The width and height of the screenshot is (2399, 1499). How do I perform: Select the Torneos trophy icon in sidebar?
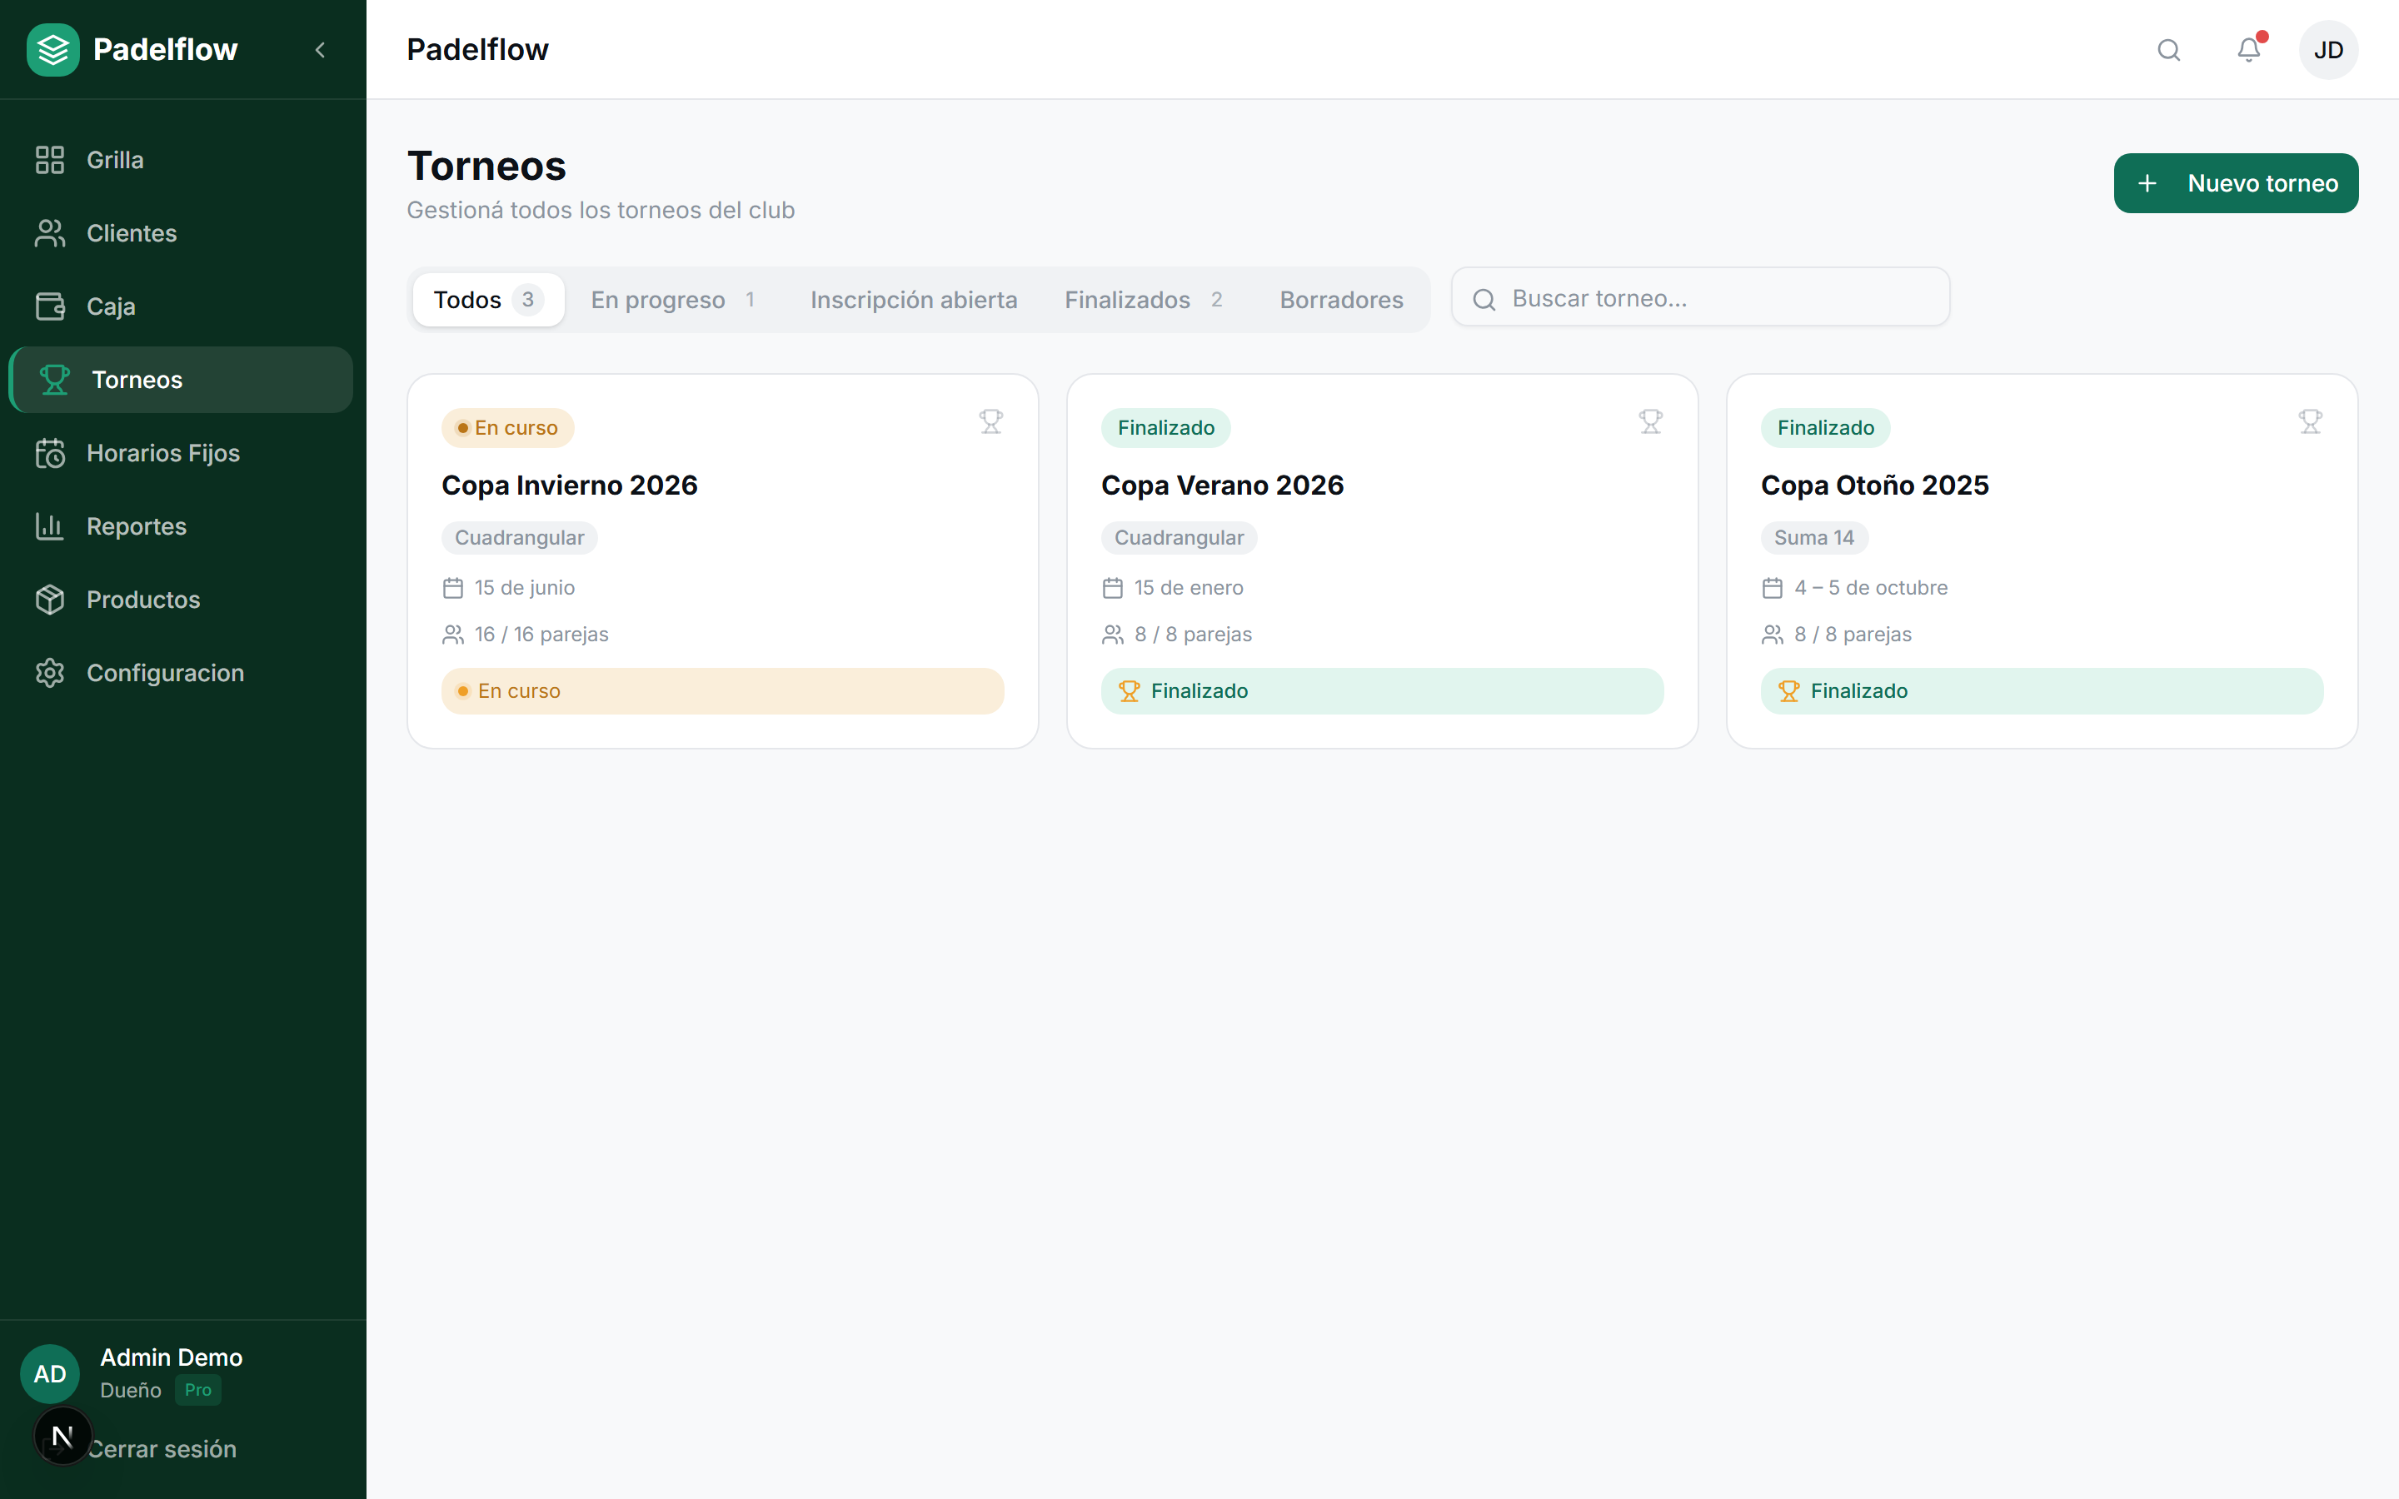pyautogui.click(x=54, y=380)
